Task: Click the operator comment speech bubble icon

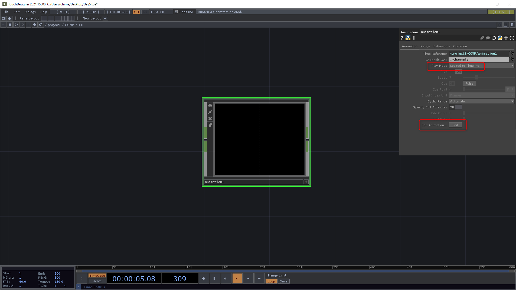Action: click(x=488, y=38)
